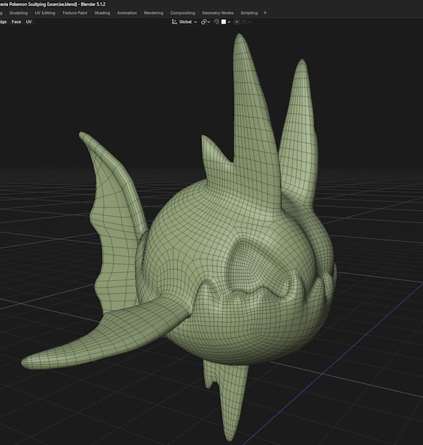
Task: Switch to the Shading workspace tab
Action: pos(102,13)
